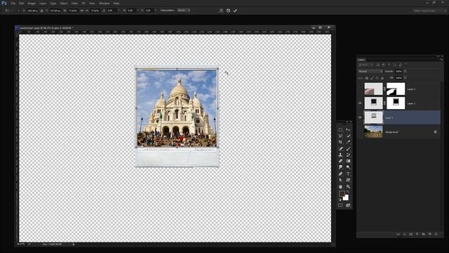Show the Background layer via visibility box
Image resolution: width=449 pixels, height=253 pixels.
coord(360,132)
